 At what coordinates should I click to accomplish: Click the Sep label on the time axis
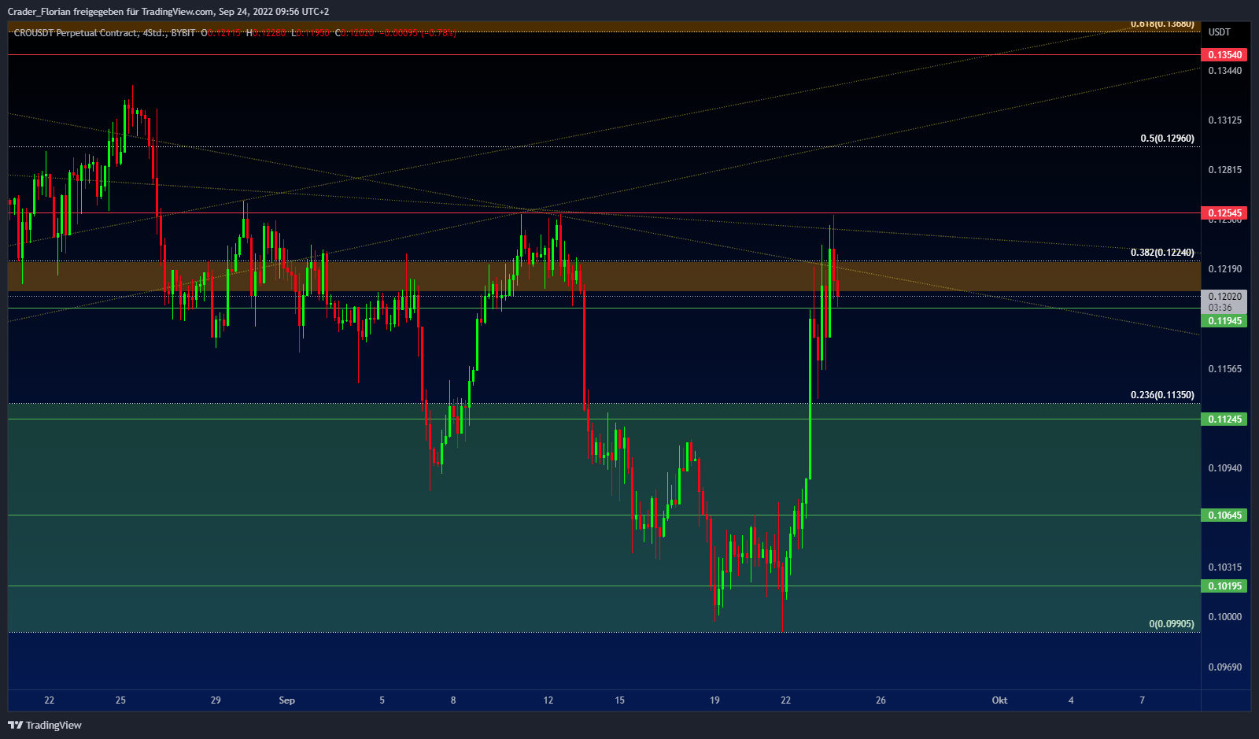[286, 700]
